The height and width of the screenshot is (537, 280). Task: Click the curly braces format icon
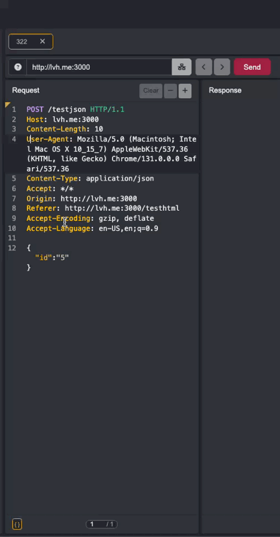(x=17, y=524)
